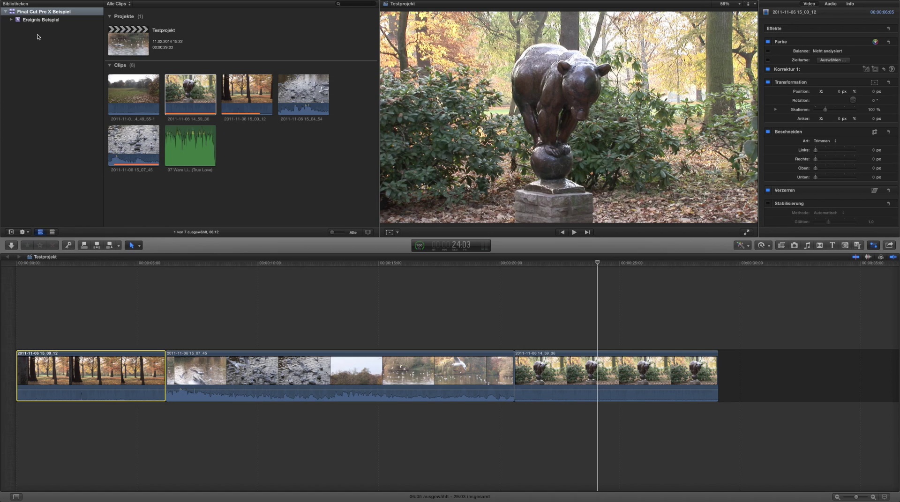Switch to the Info inspector tab
This screenshot has width=900, height=502.
(x=850, y=4)
